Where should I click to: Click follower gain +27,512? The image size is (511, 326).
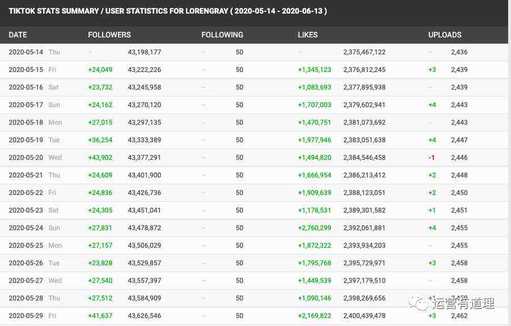coord(100,298)
